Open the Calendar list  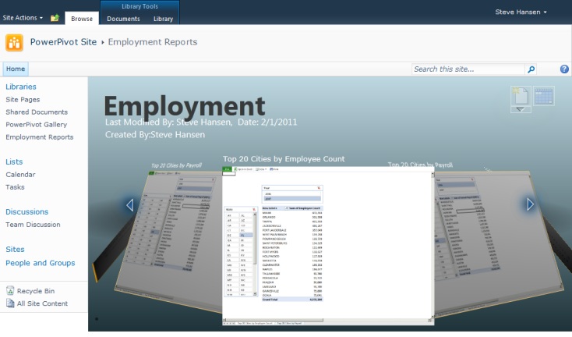[x=20, y=175]
